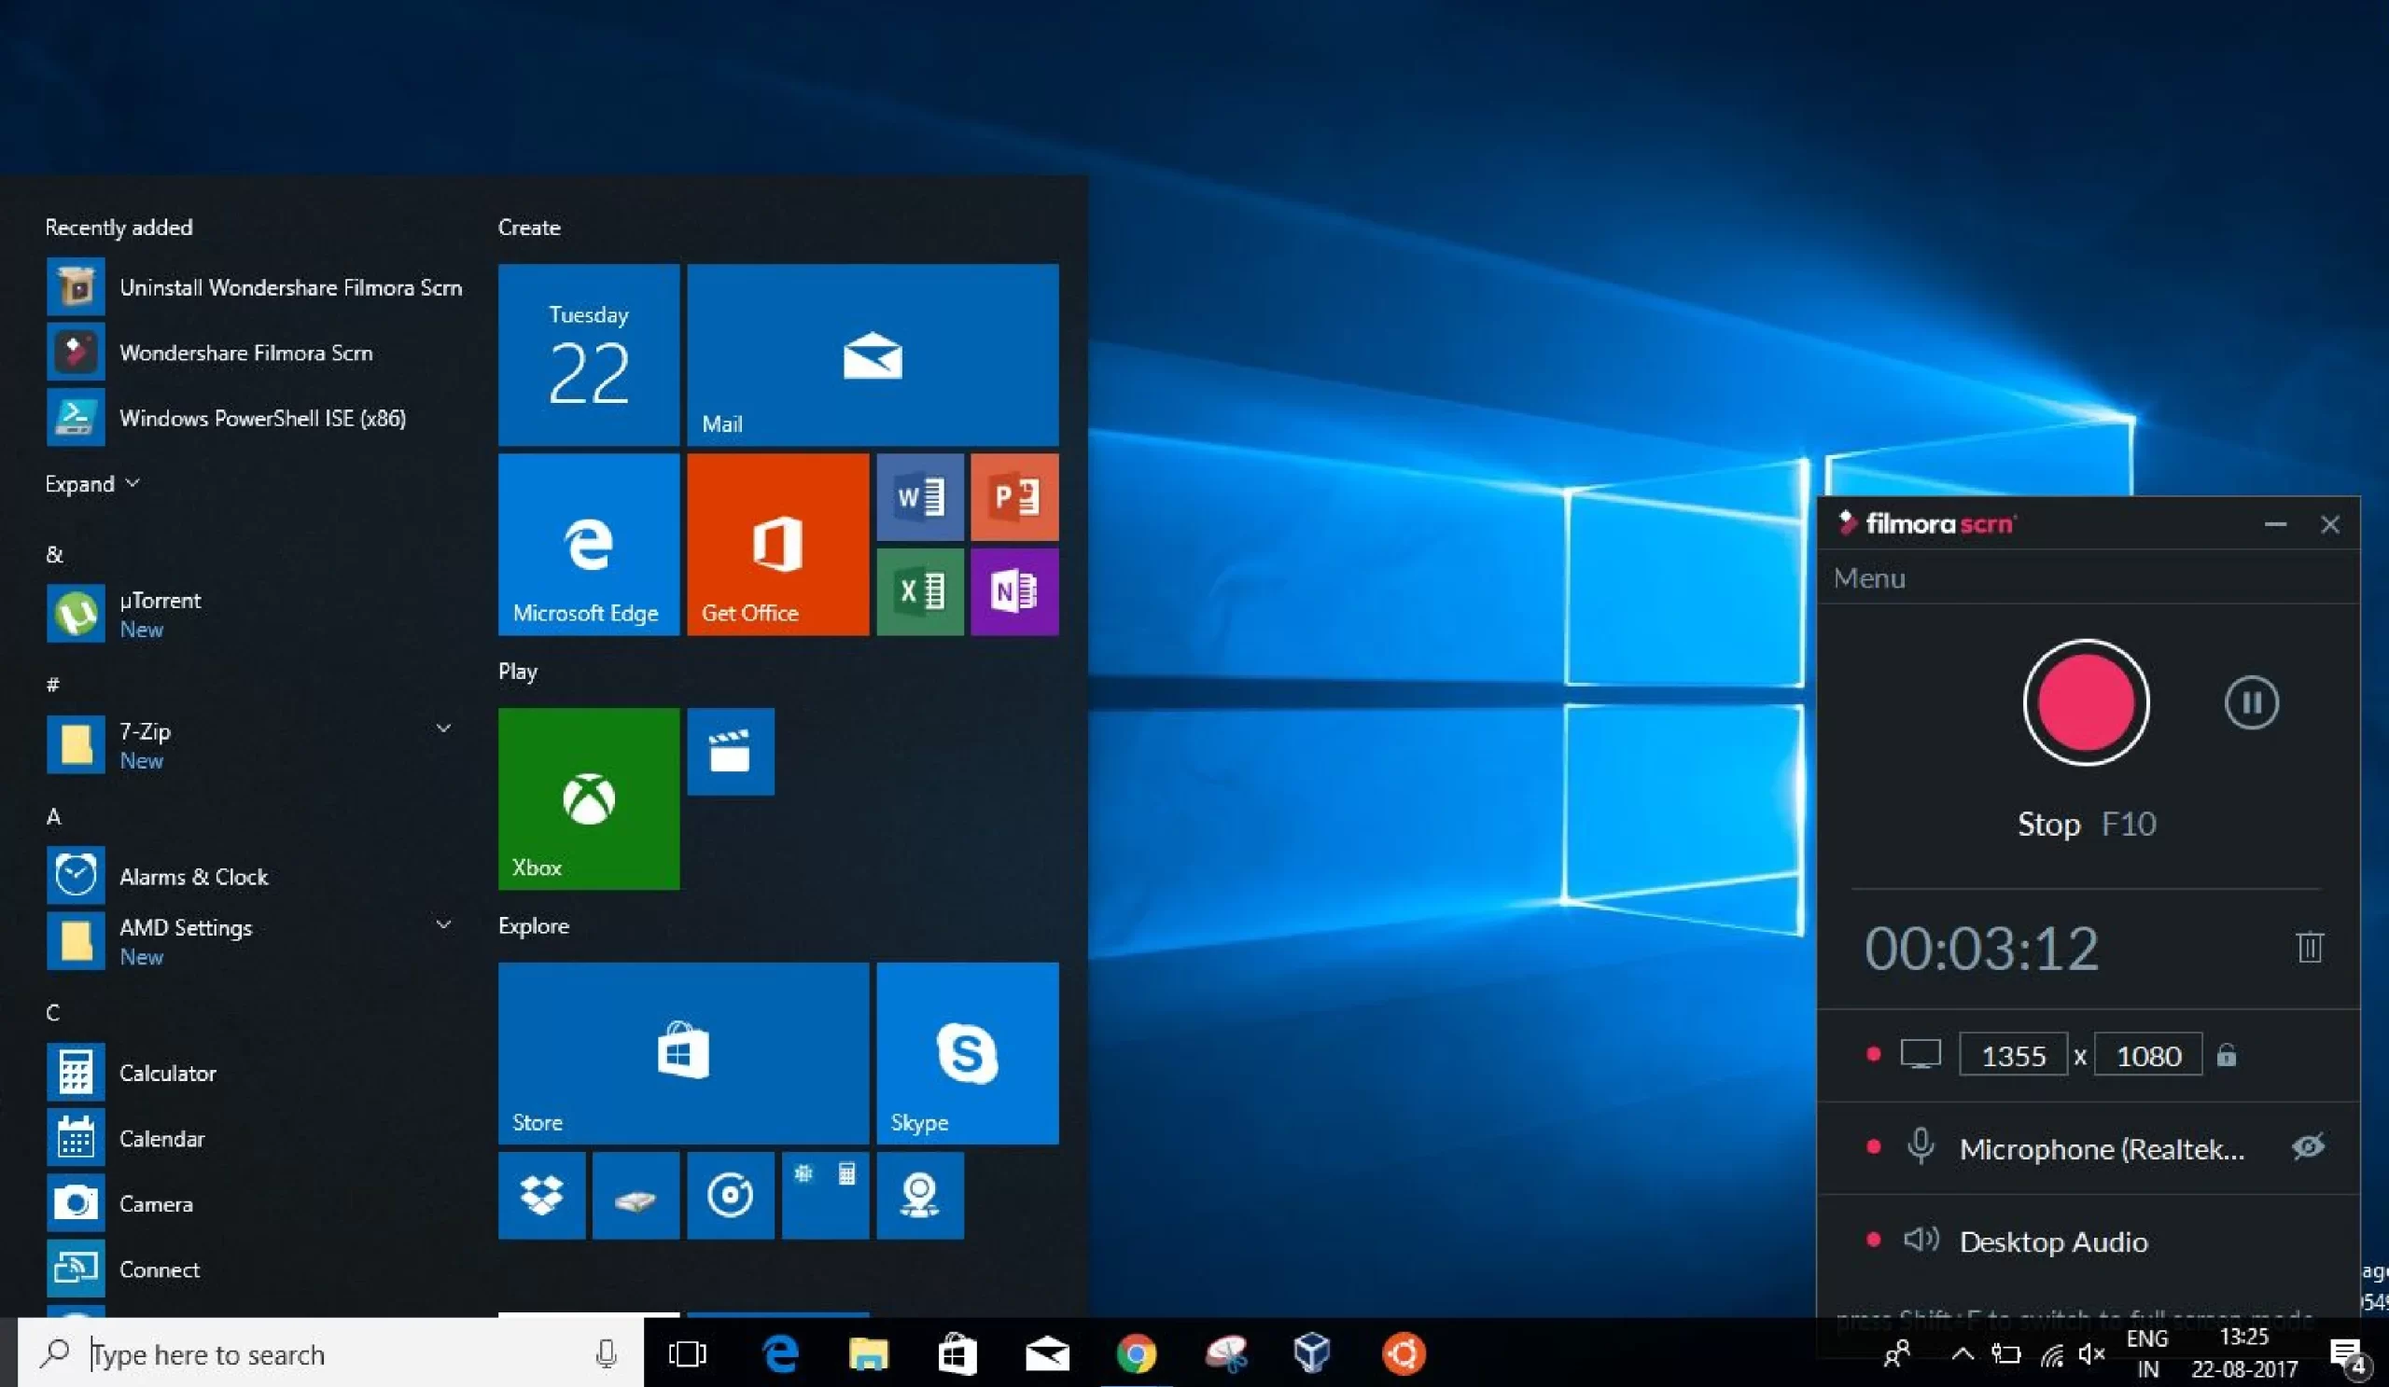The image size is (2389, 1387).
Task: Toggle the screen capture monitor icon
Action: point(1920,1054)
